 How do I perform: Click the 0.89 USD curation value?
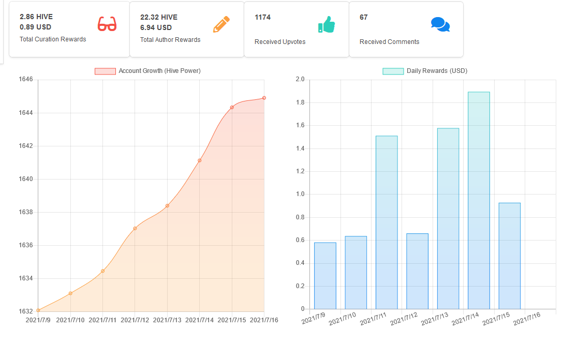pos(35,27)
